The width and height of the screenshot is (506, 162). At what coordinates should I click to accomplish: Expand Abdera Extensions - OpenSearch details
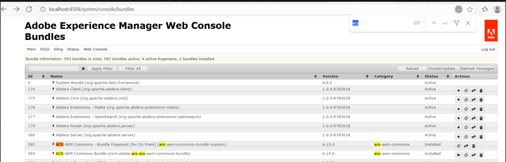point(53,117)
